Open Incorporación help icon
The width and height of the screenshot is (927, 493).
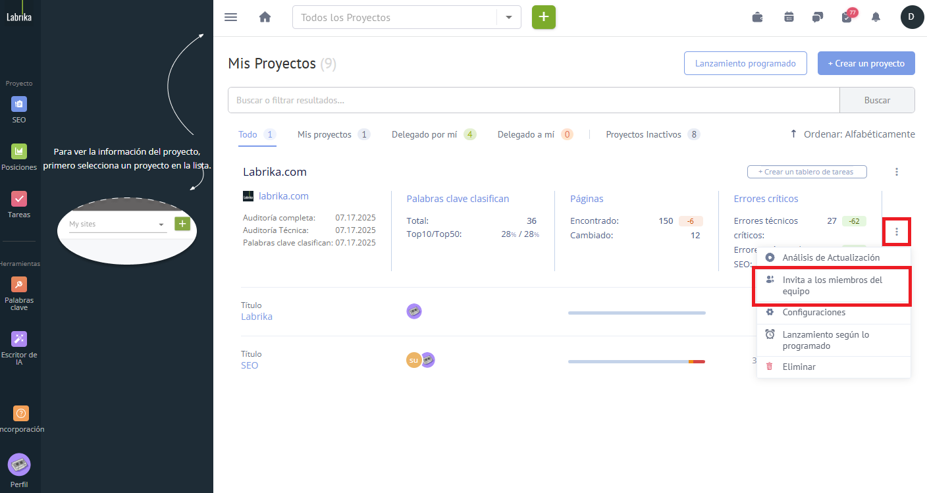[20, 419]
